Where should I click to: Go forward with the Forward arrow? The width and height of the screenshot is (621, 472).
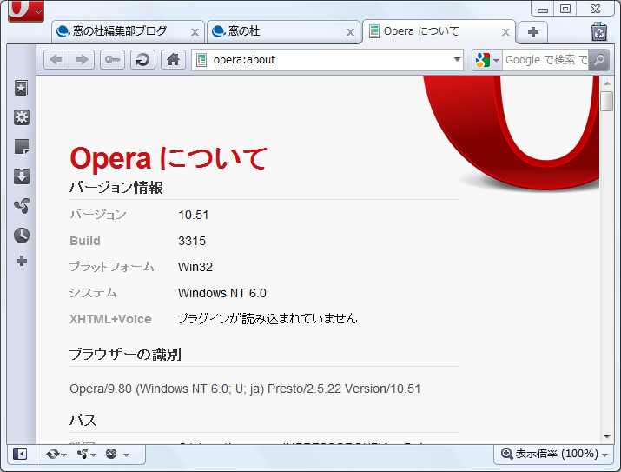click(x=82, y=60)
